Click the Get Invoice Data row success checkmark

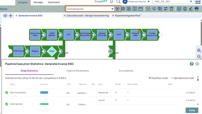(6, 92)
